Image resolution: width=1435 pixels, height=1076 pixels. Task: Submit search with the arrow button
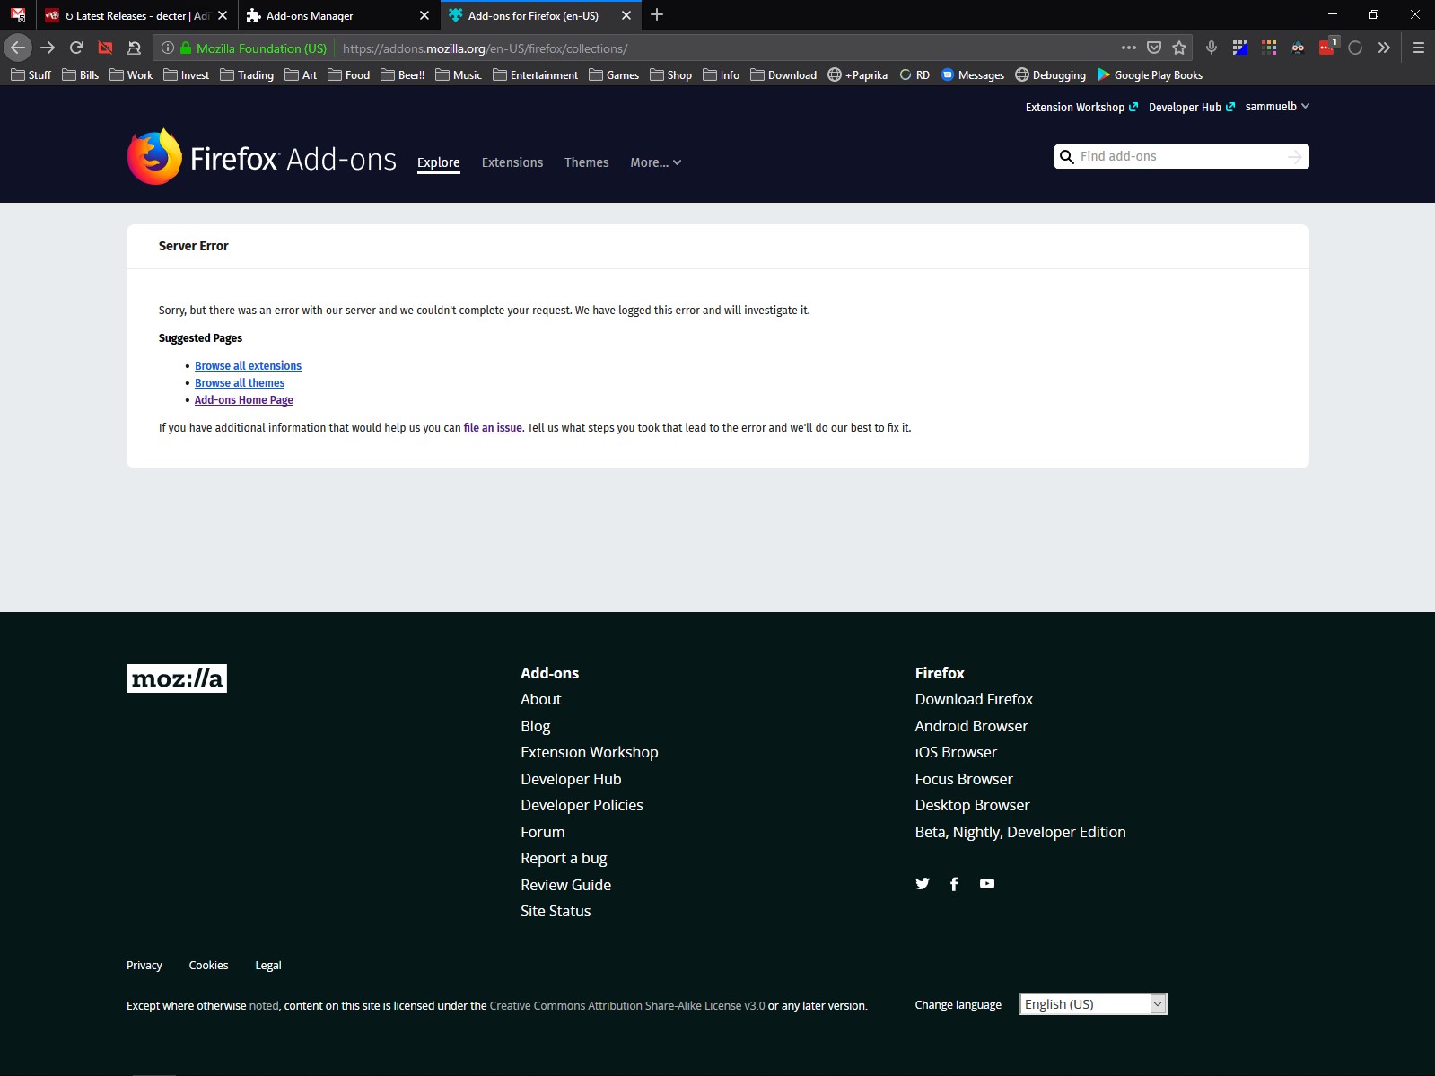1295,156
